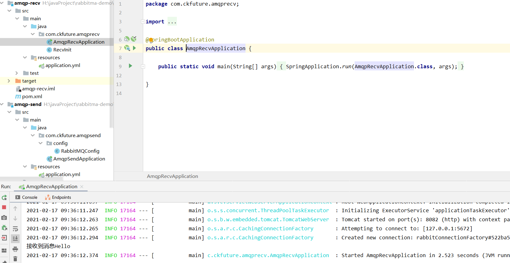Collapse resources folder under amqp-recv
The width and height of the screenshot is (510, 263).
tap(25, 57)
